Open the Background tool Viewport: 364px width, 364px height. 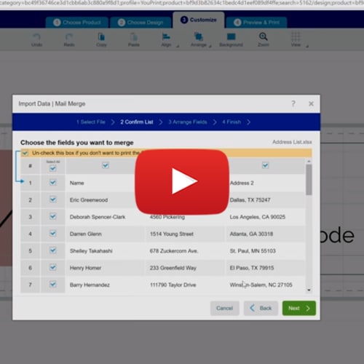[x=231, y=36]
